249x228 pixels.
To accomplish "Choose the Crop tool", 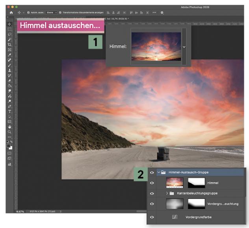I will click(x=10, y=45).
